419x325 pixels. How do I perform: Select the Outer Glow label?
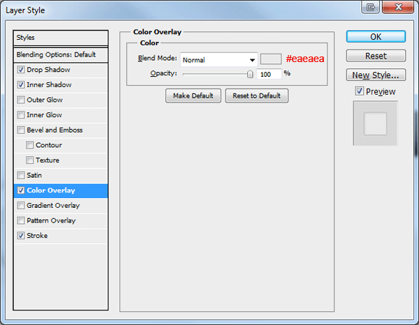[x=45, y=100]
